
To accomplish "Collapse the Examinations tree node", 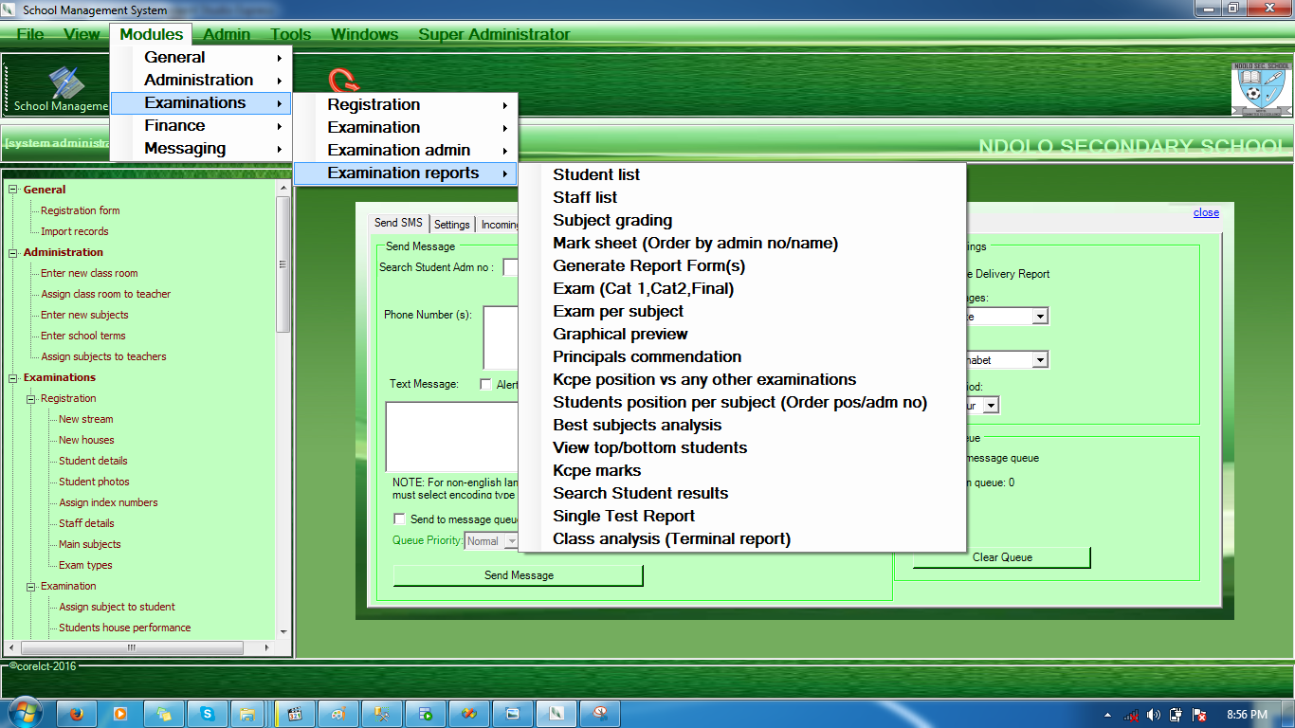I will [13, 377].
